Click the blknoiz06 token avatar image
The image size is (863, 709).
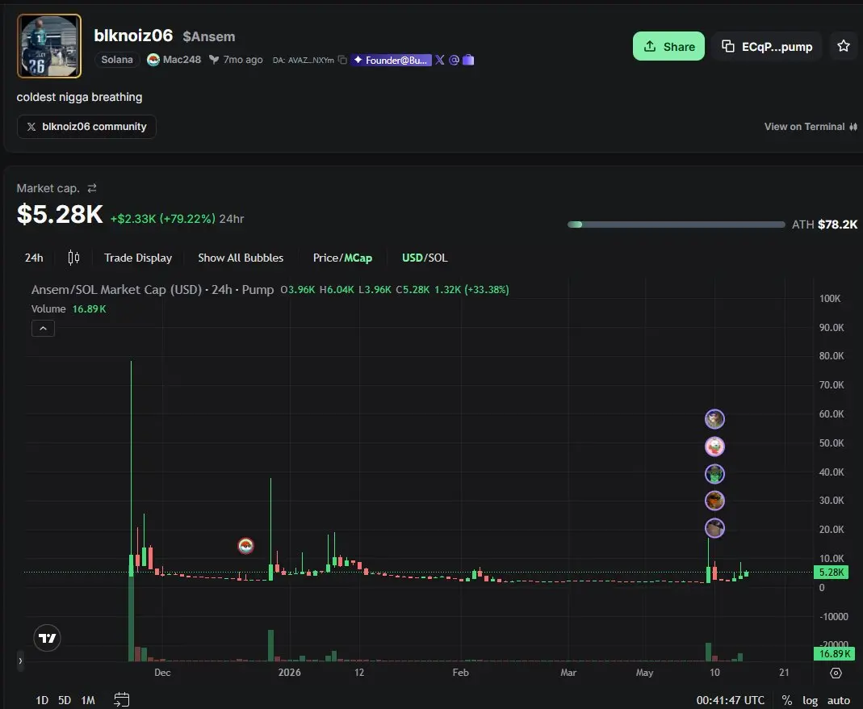49,46
